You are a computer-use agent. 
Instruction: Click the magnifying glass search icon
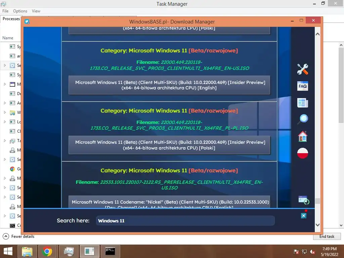point(303,119)
